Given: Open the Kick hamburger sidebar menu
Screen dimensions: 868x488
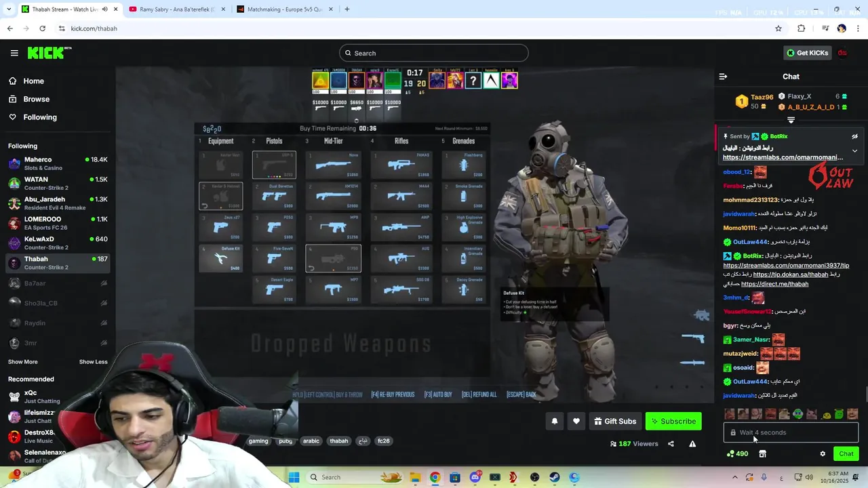Looking at the screenshot, I should coord(14,53).
